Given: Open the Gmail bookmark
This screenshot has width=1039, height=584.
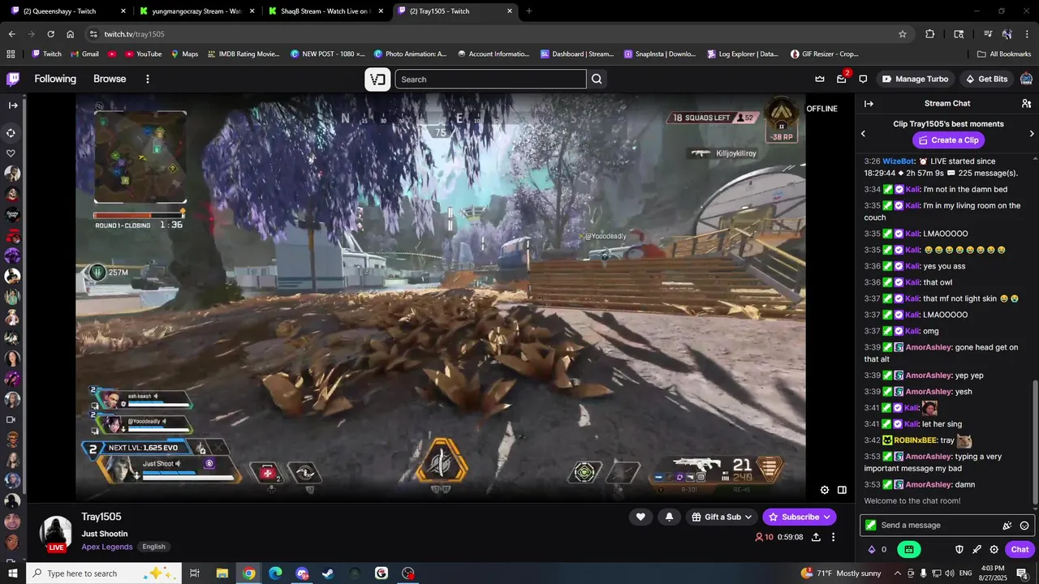Looking at the screenshot, I should click(84, 54).
